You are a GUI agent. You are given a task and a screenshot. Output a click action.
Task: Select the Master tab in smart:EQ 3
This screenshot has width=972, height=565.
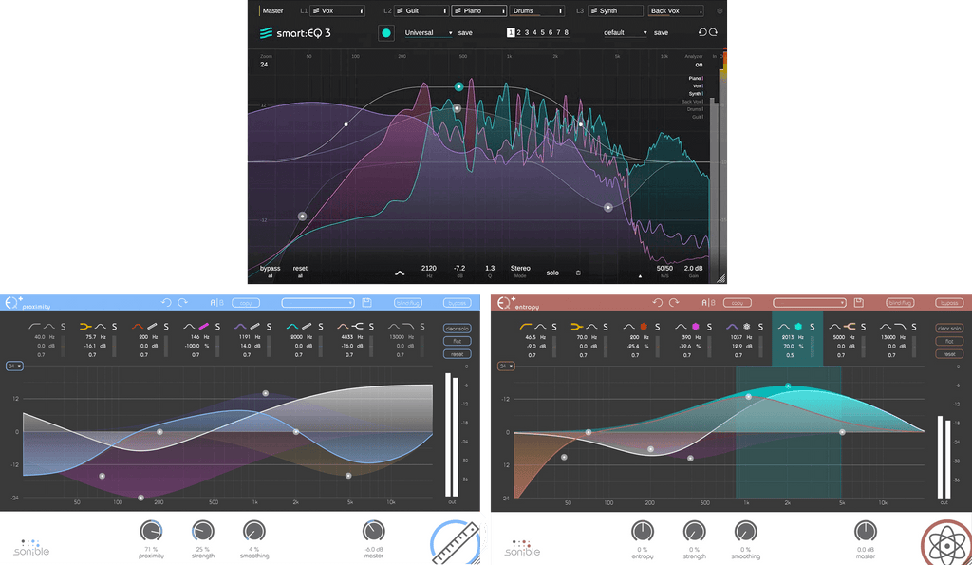[272, 10]
